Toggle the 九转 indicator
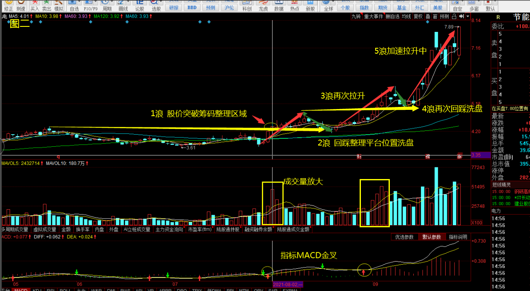Screen dimensions: 530x291 coord(356,16)
